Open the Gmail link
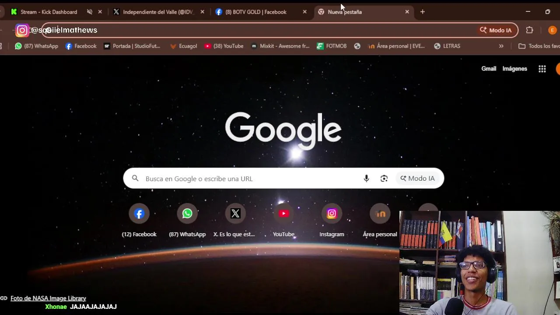The image size is (560, 315). click(x=489, y=69)
